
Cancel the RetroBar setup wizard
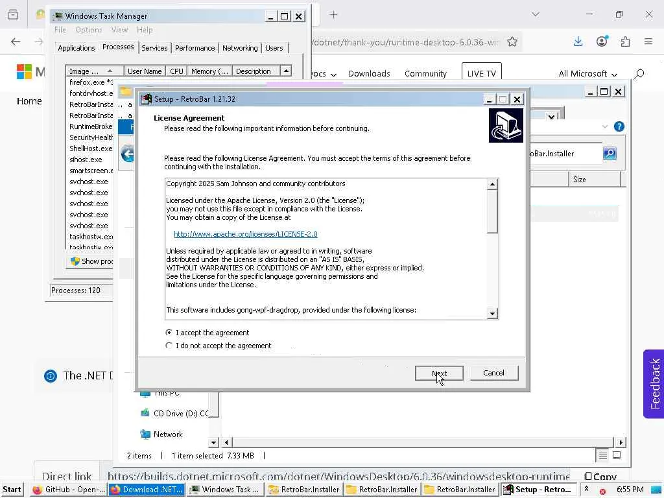click(493, 373)
